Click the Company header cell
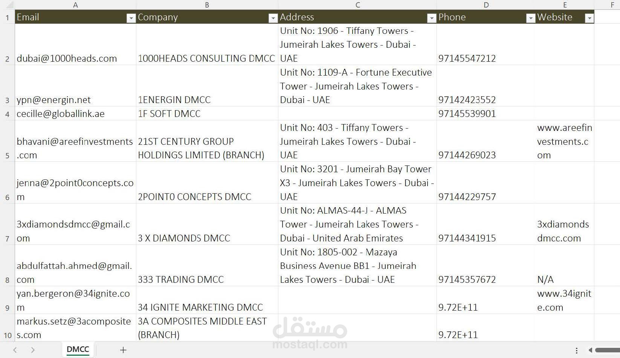This screenshot has width=620, height=358. click(x=207, y=17)
